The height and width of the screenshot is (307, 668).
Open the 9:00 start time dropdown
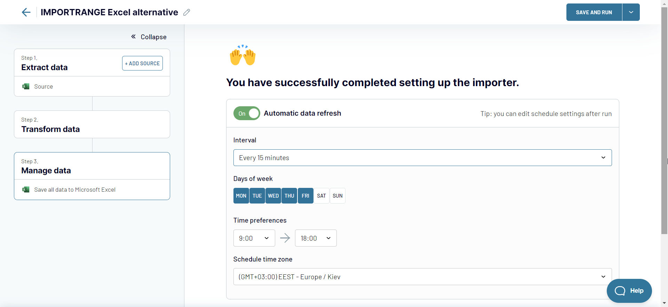[x=254, y=238]
